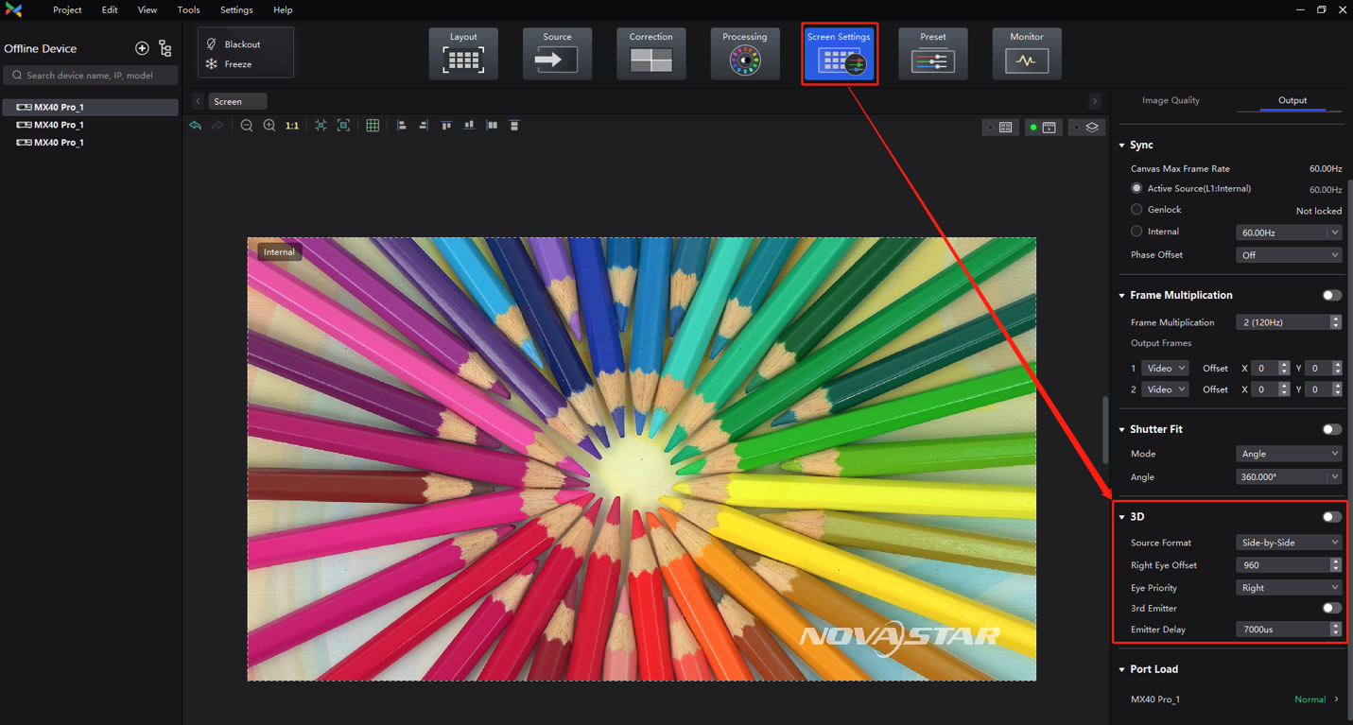Click the Emitter Delay value field
Screen dimensions: 1353x725
(1282, 630)
